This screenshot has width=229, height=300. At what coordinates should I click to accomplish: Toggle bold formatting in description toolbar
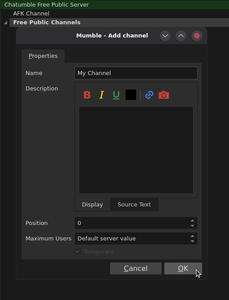coord(87,95)
